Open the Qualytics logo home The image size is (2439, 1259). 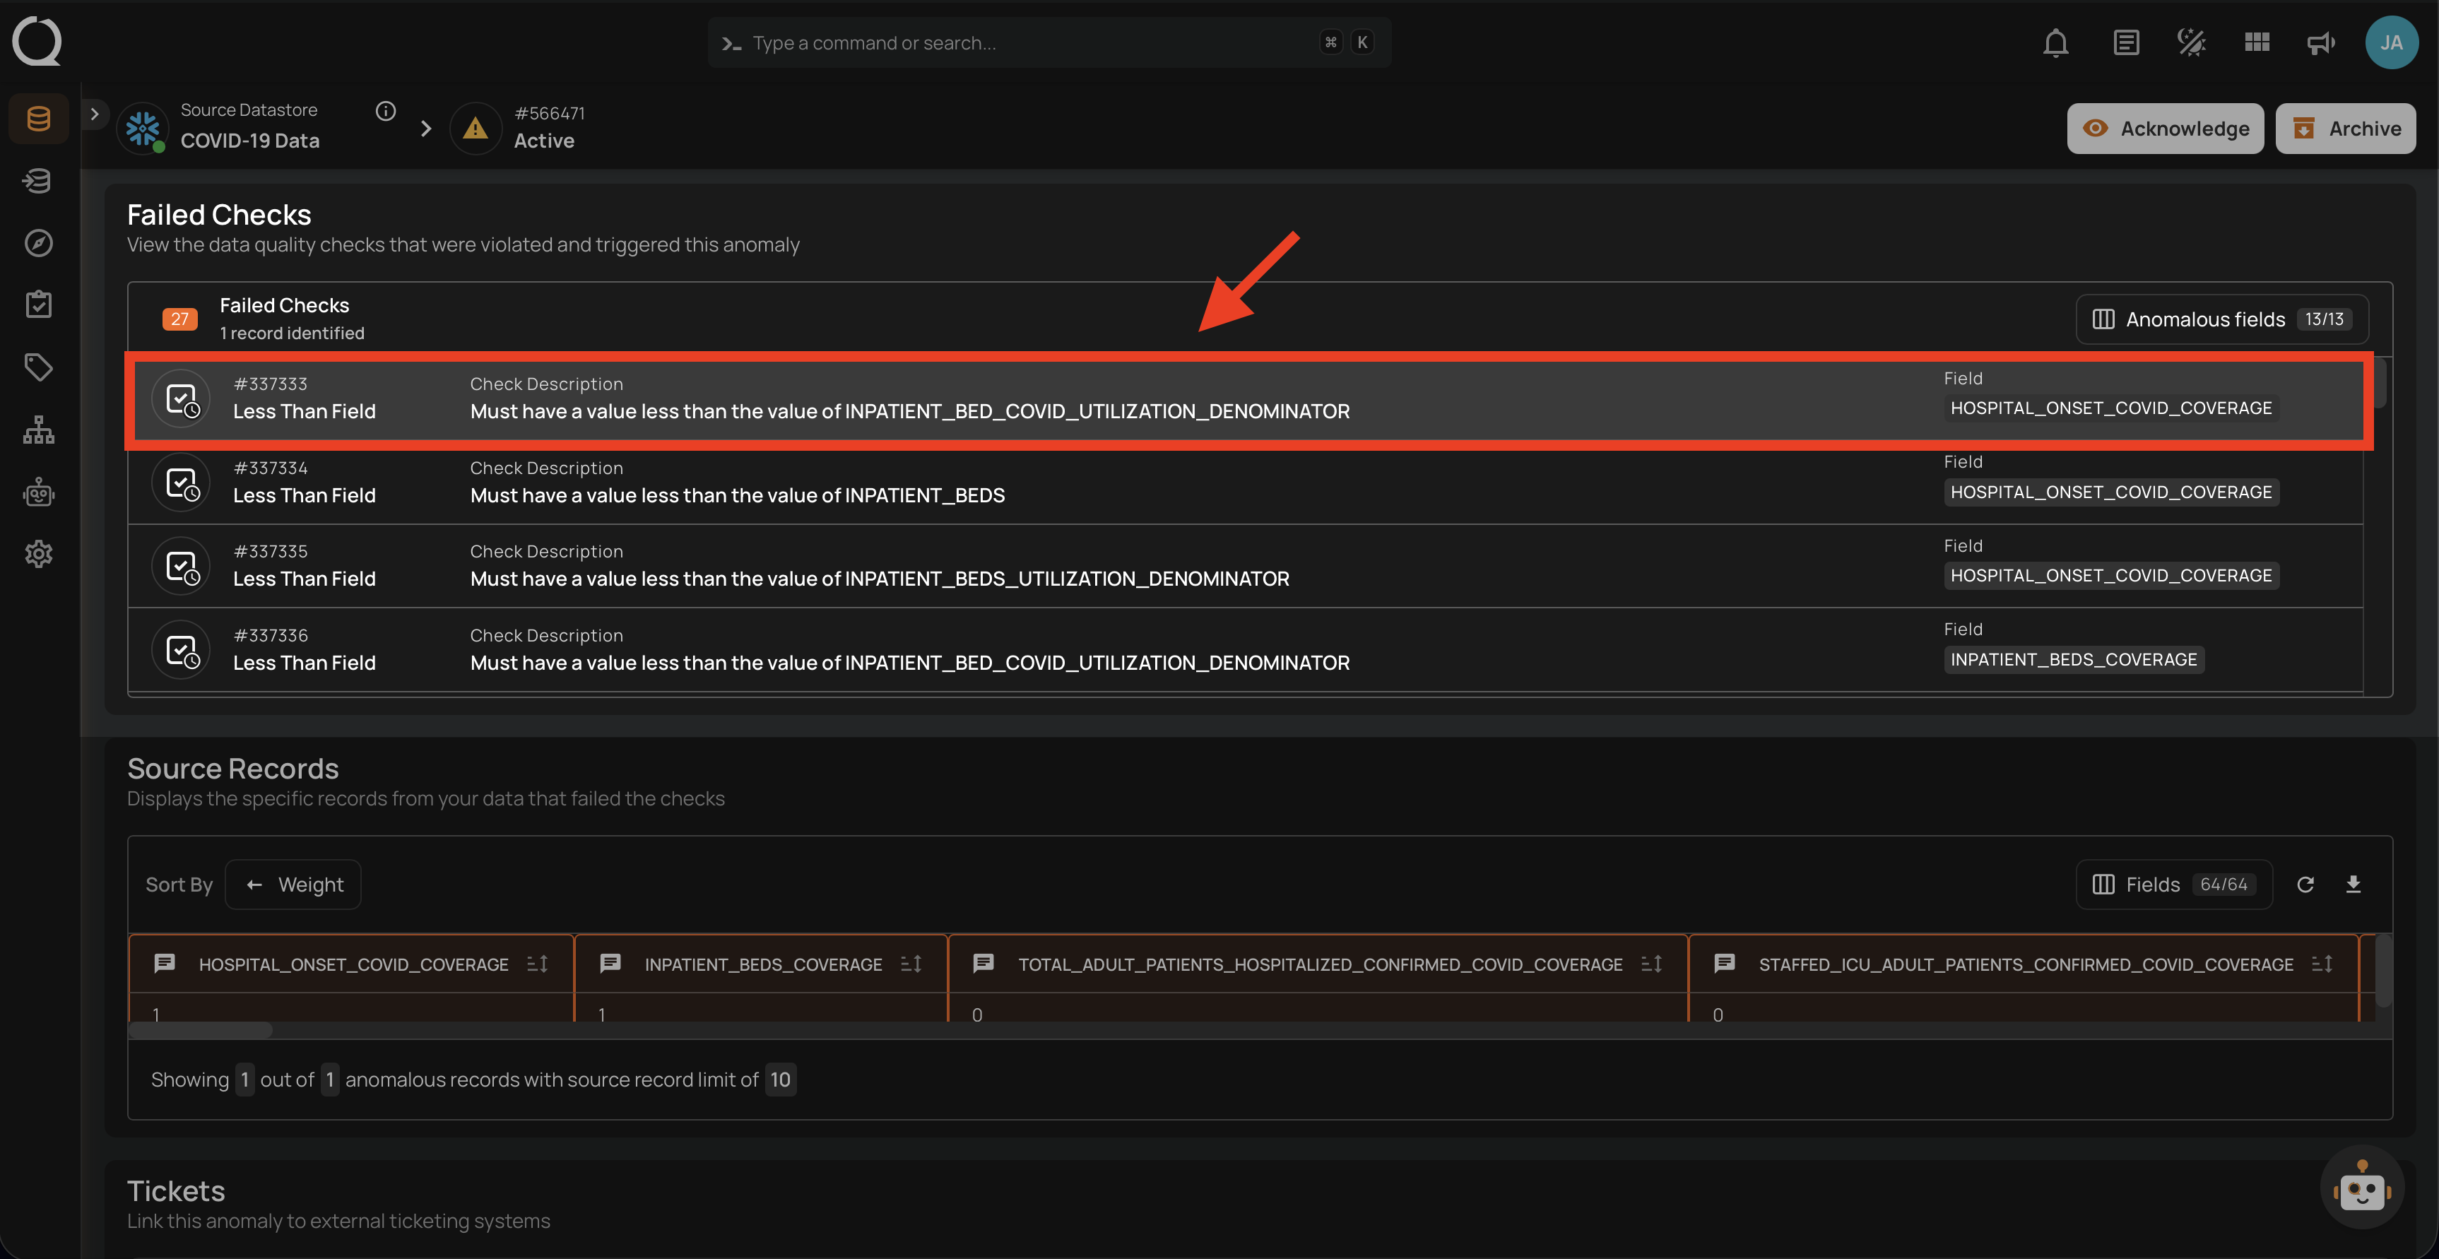(x=37, y=42)
